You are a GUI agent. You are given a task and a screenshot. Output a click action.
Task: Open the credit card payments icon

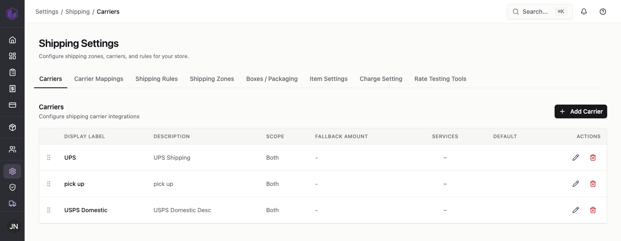[13, 105]
